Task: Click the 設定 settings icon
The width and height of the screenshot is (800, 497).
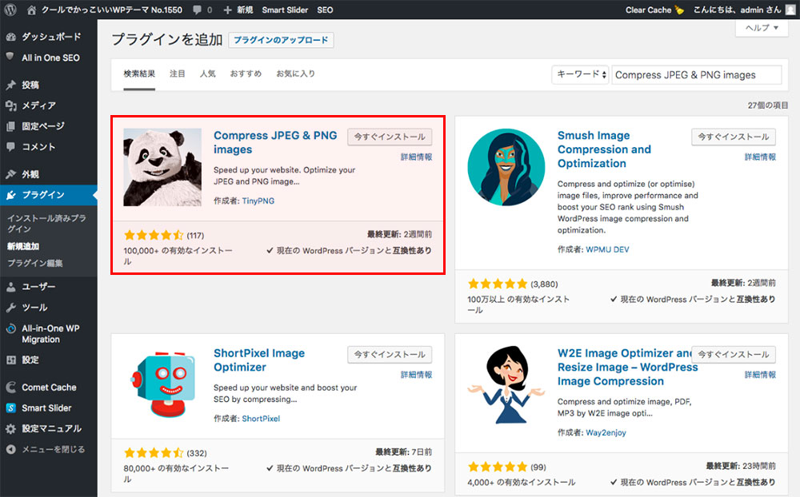Action: tap(10, 360)
